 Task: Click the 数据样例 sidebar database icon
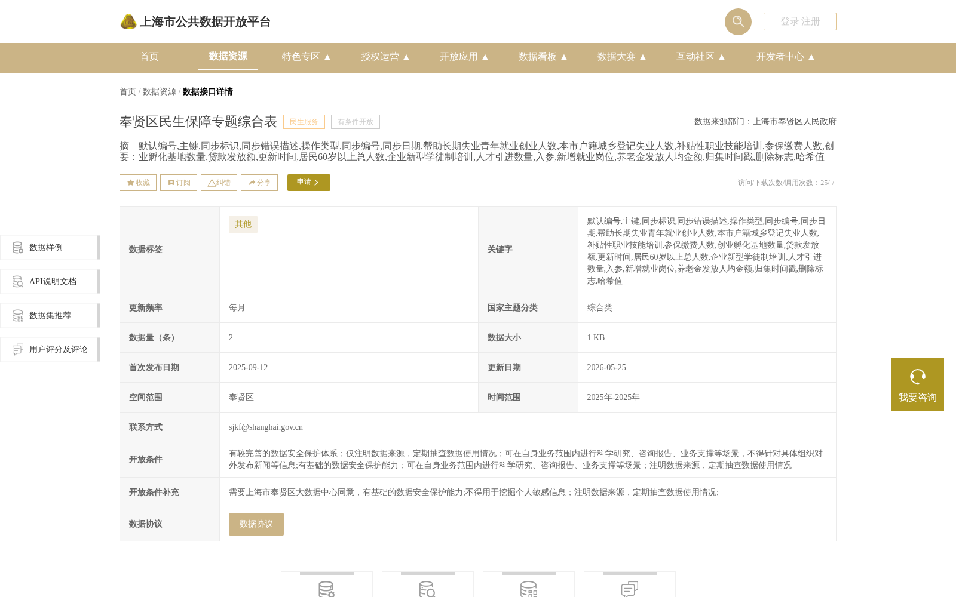click(x=18, y=247)
